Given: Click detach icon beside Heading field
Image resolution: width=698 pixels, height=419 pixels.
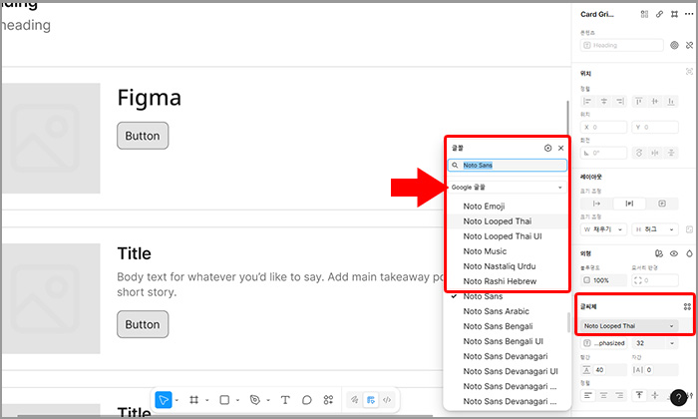Looking at the screenshot, I should [689, 46].
